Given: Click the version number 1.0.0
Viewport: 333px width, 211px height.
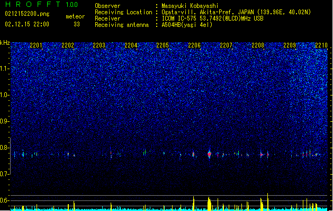Looking at the screenshot, I should 72,5.
